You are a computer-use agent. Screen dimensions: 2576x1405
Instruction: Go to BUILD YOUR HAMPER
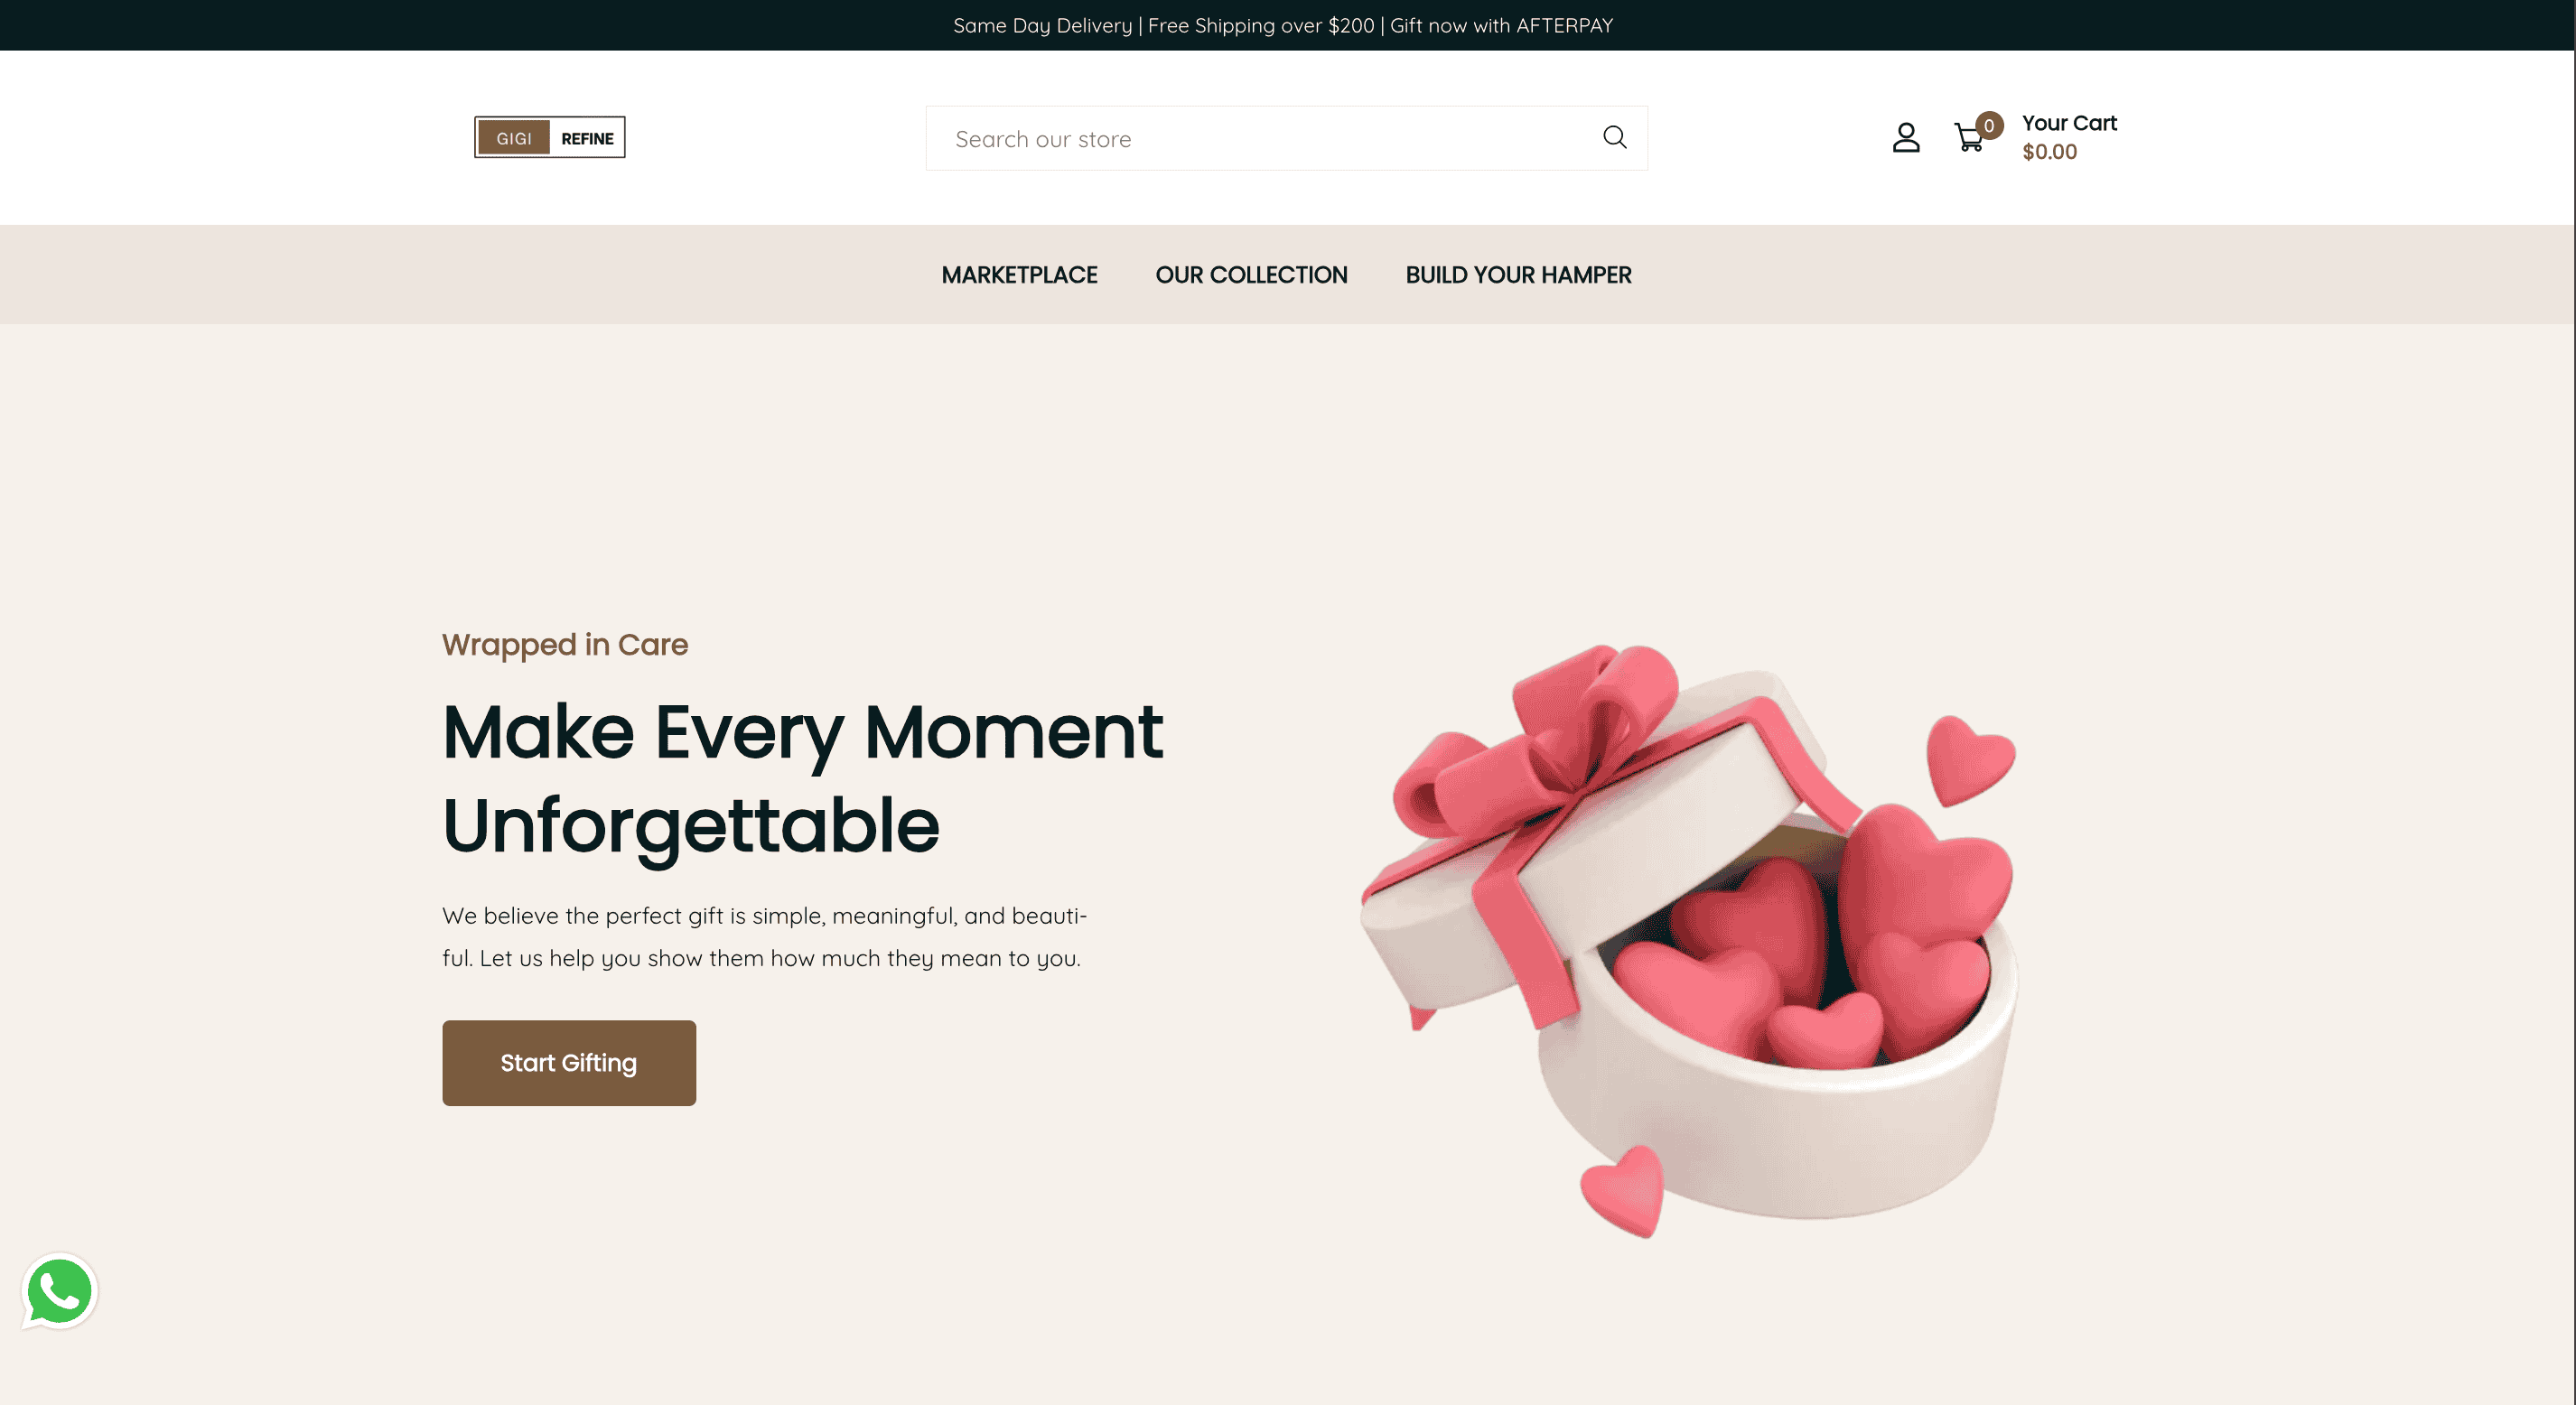click(x=1518, y=275)
